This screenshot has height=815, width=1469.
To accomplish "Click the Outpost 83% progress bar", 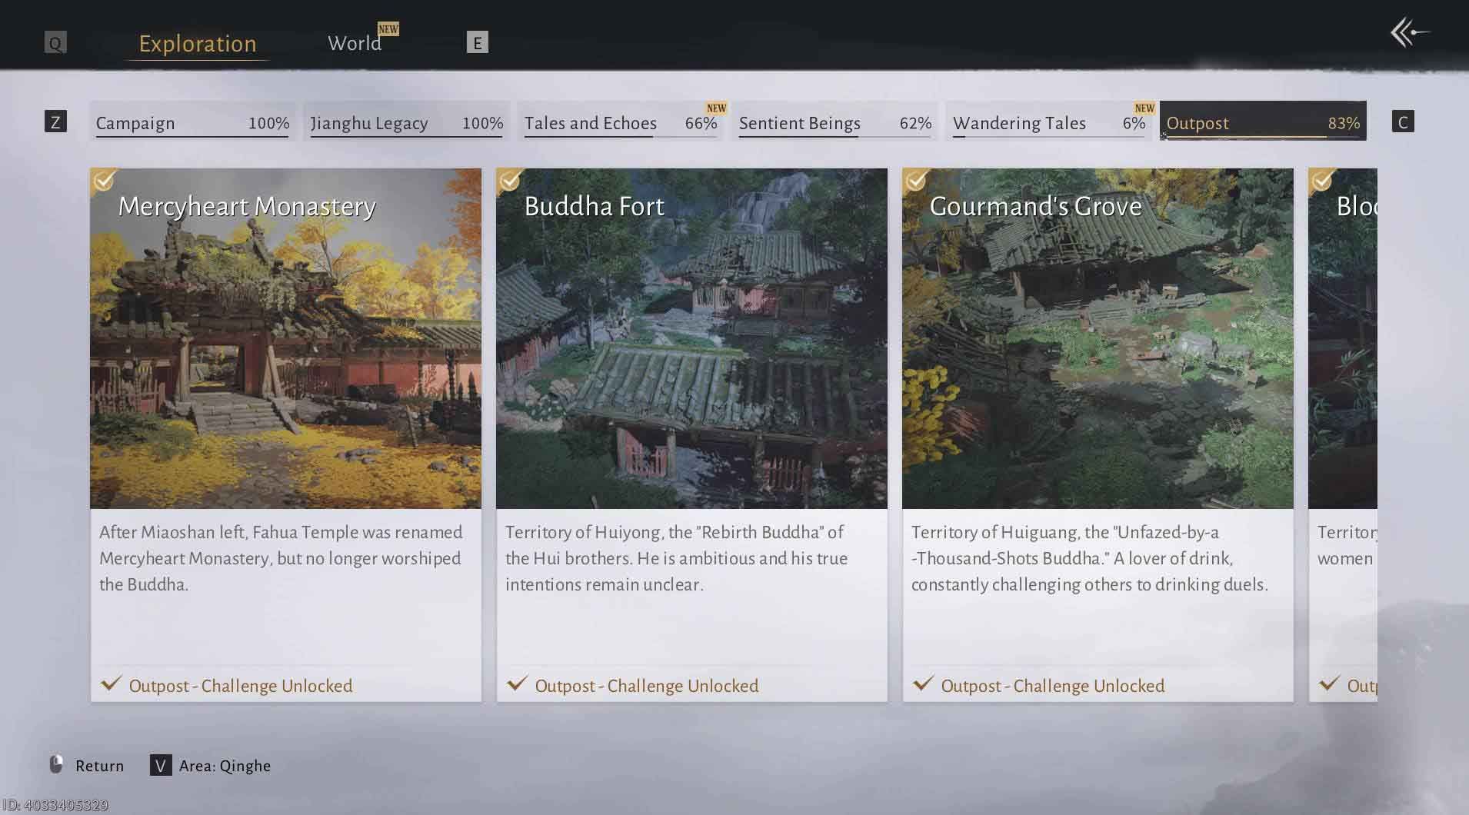I will coord(1263,137).
